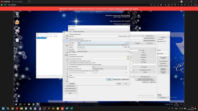Check 'Инвертировать состояние денежного ящика'
The width and height of the screenshot is (198, 111).
tap(69, 61)
